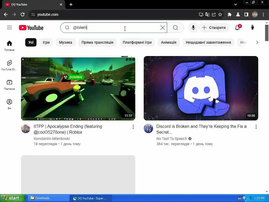Show more filter chips with right chevron
Viewport: 269px width, 202px height.
(257, 42)
